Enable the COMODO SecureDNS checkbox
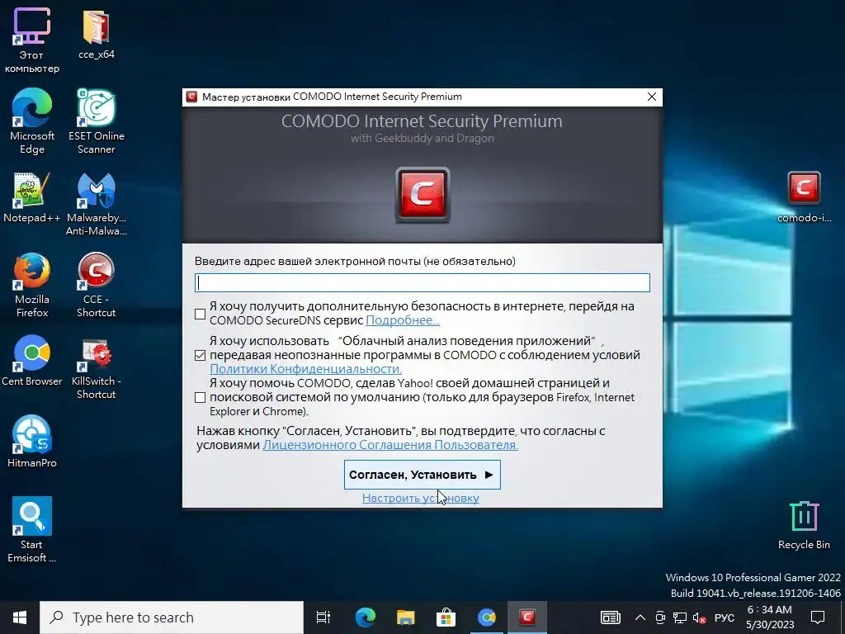Viewport: 845px width, 634px height. [200, 314]
